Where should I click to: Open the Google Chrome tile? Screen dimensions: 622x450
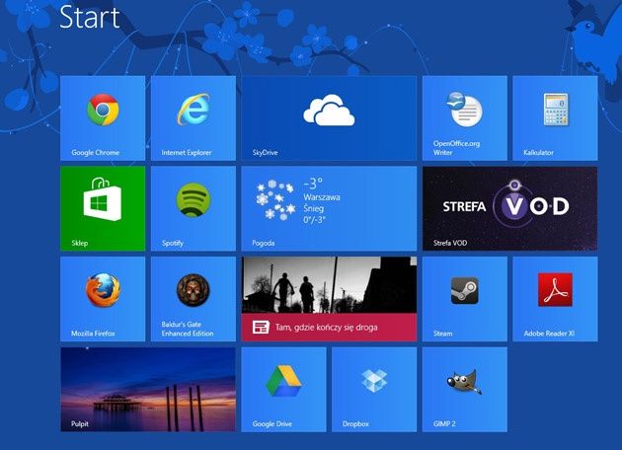103,118
